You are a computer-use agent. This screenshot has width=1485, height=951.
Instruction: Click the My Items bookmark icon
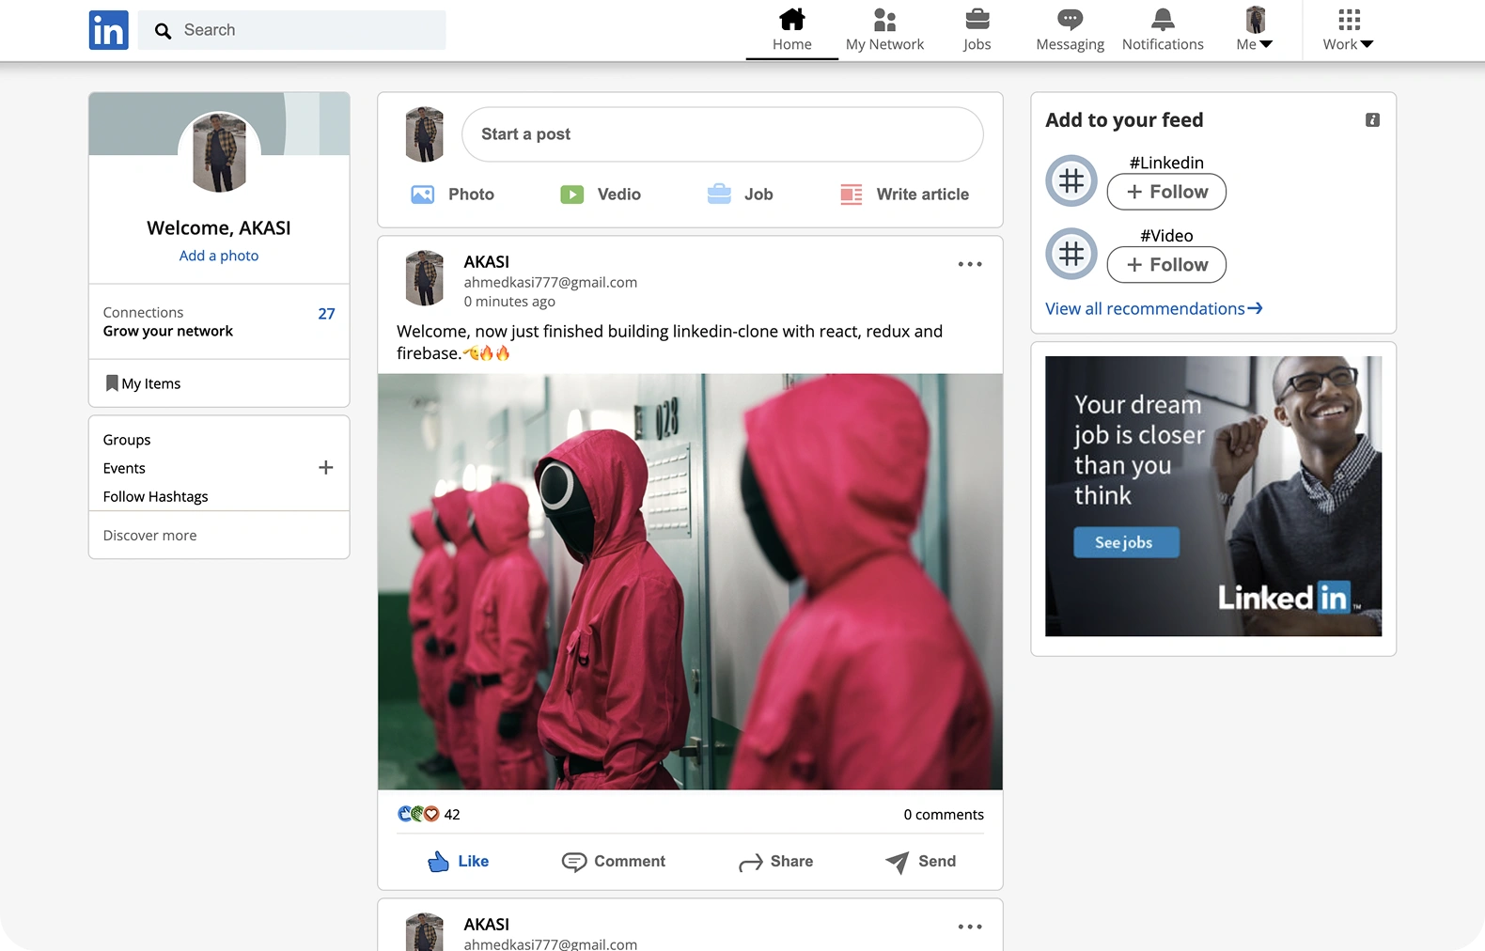(112, 382)
